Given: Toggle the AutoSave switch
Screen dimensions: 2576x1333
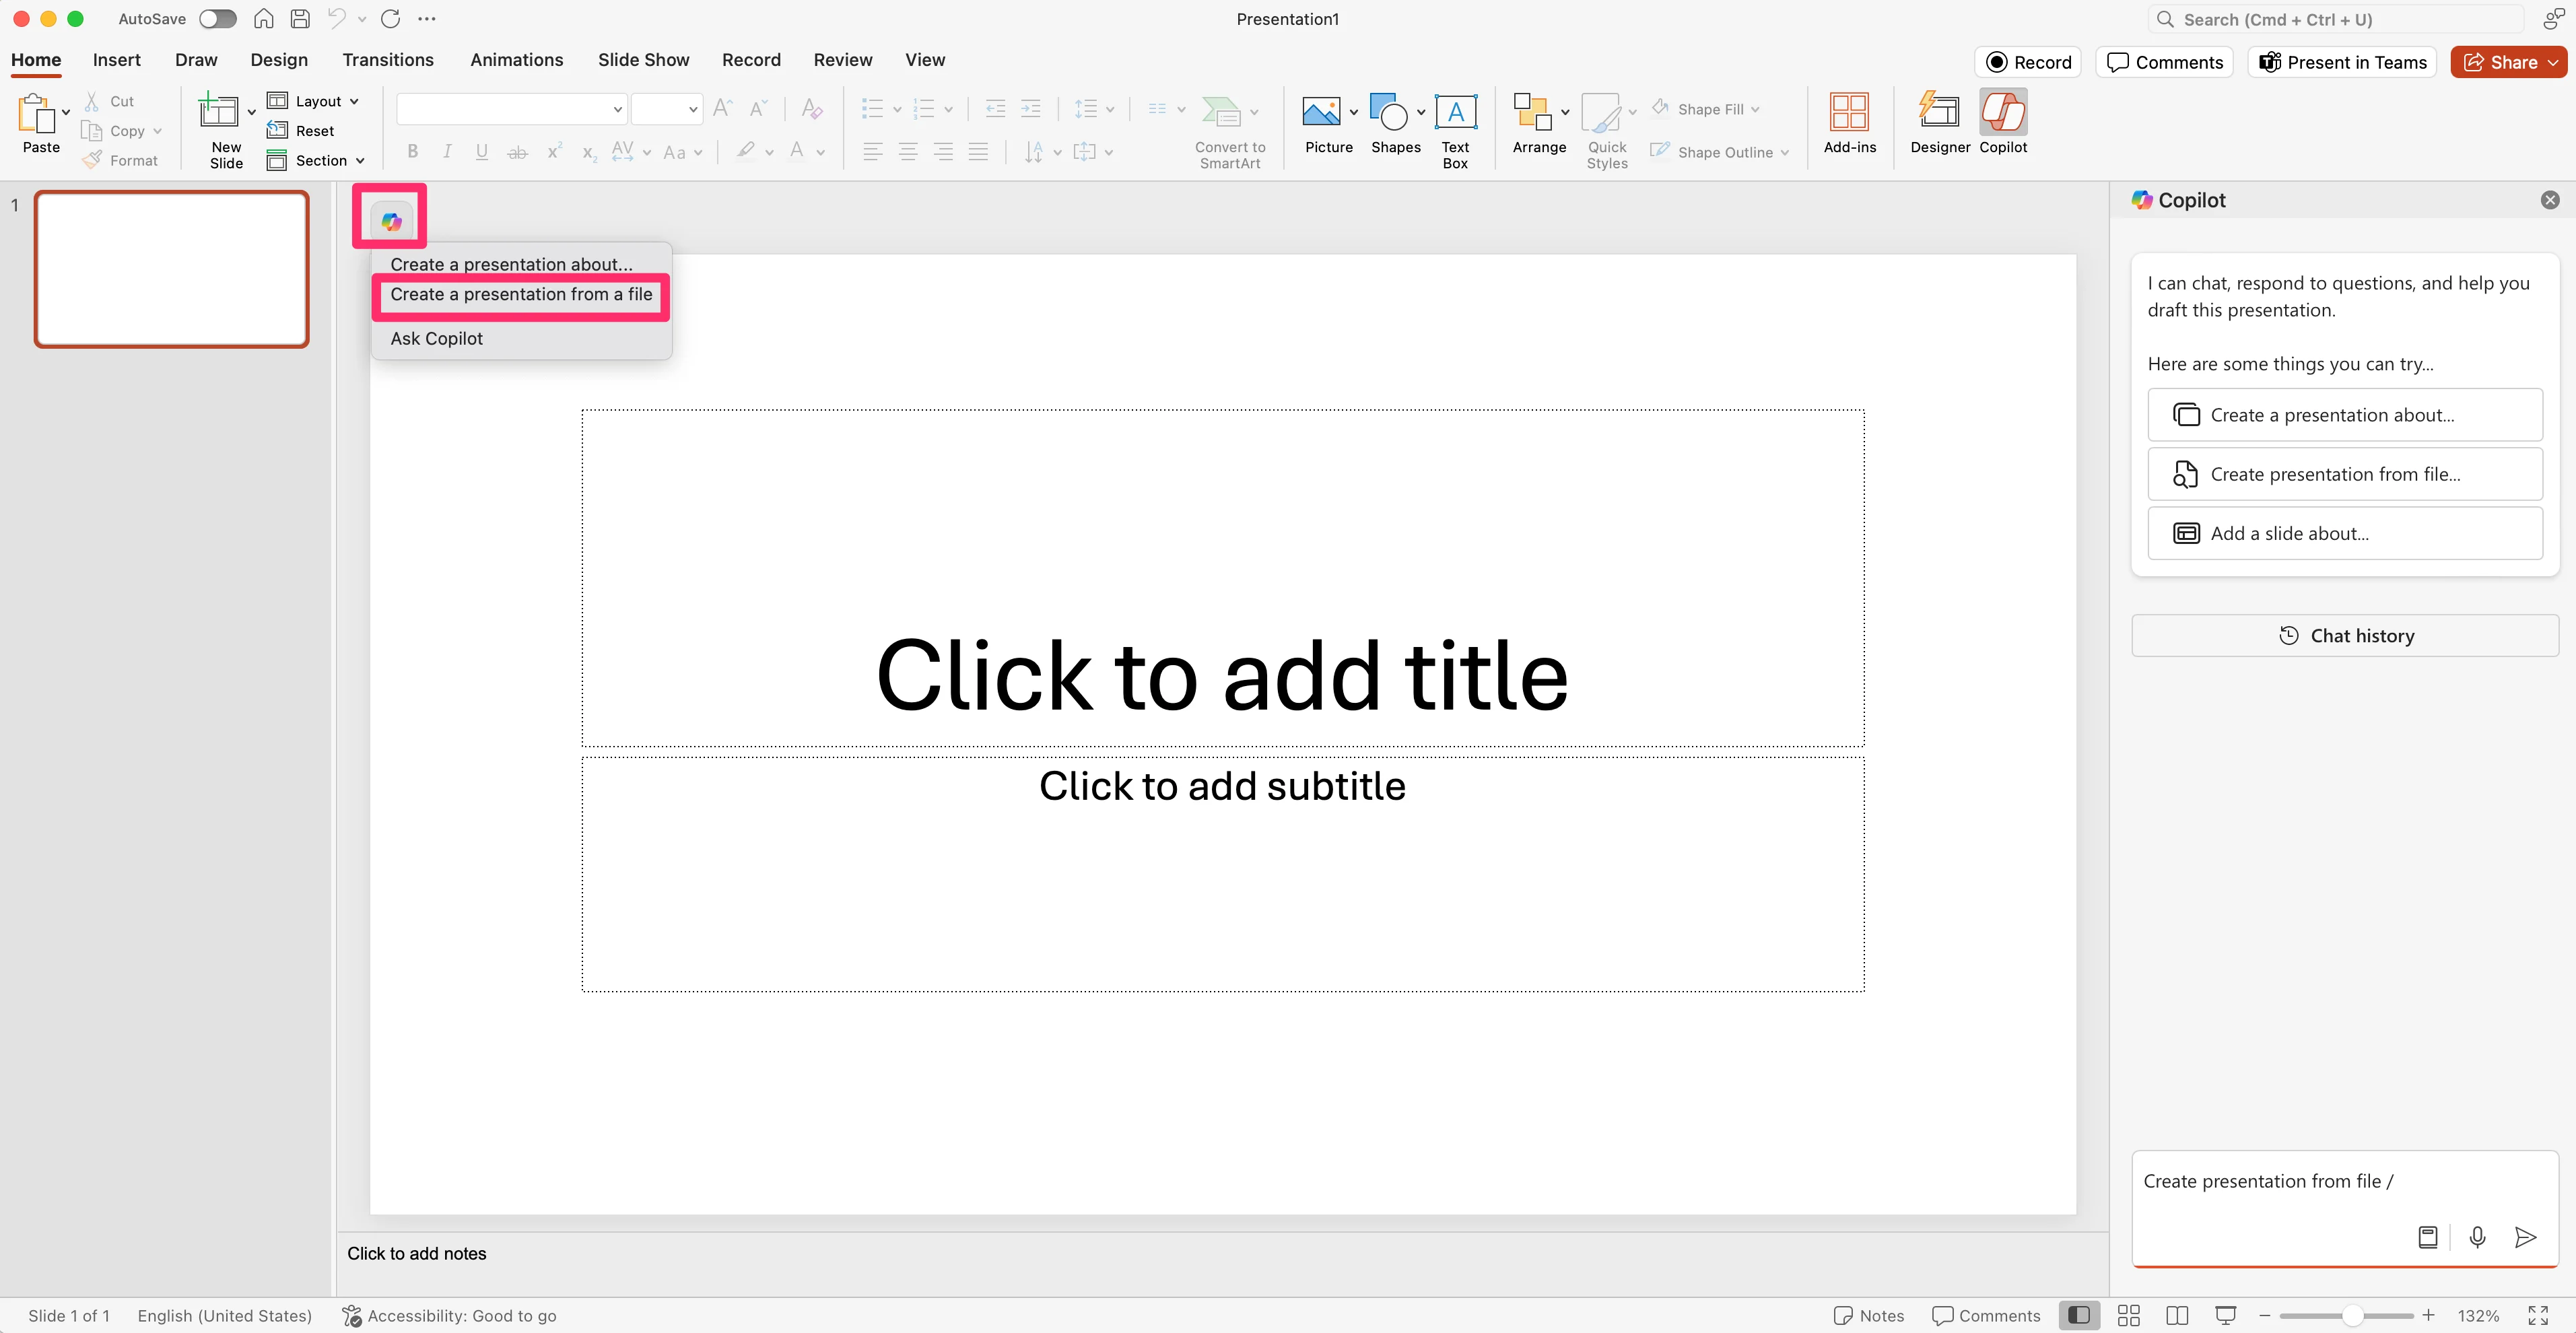Looking at the screenshot, I should pyautogui.click(x=217, y=19).
